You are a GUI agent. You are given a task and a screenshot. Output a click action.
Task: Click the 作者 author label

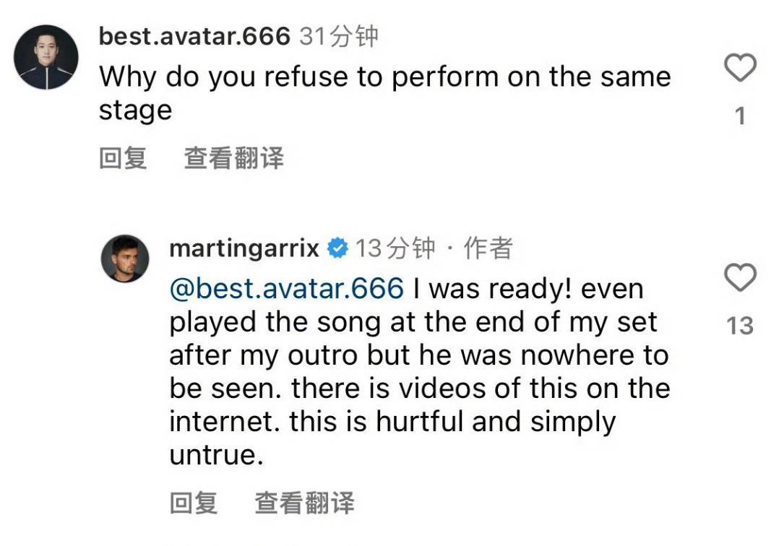click(488, 249)
